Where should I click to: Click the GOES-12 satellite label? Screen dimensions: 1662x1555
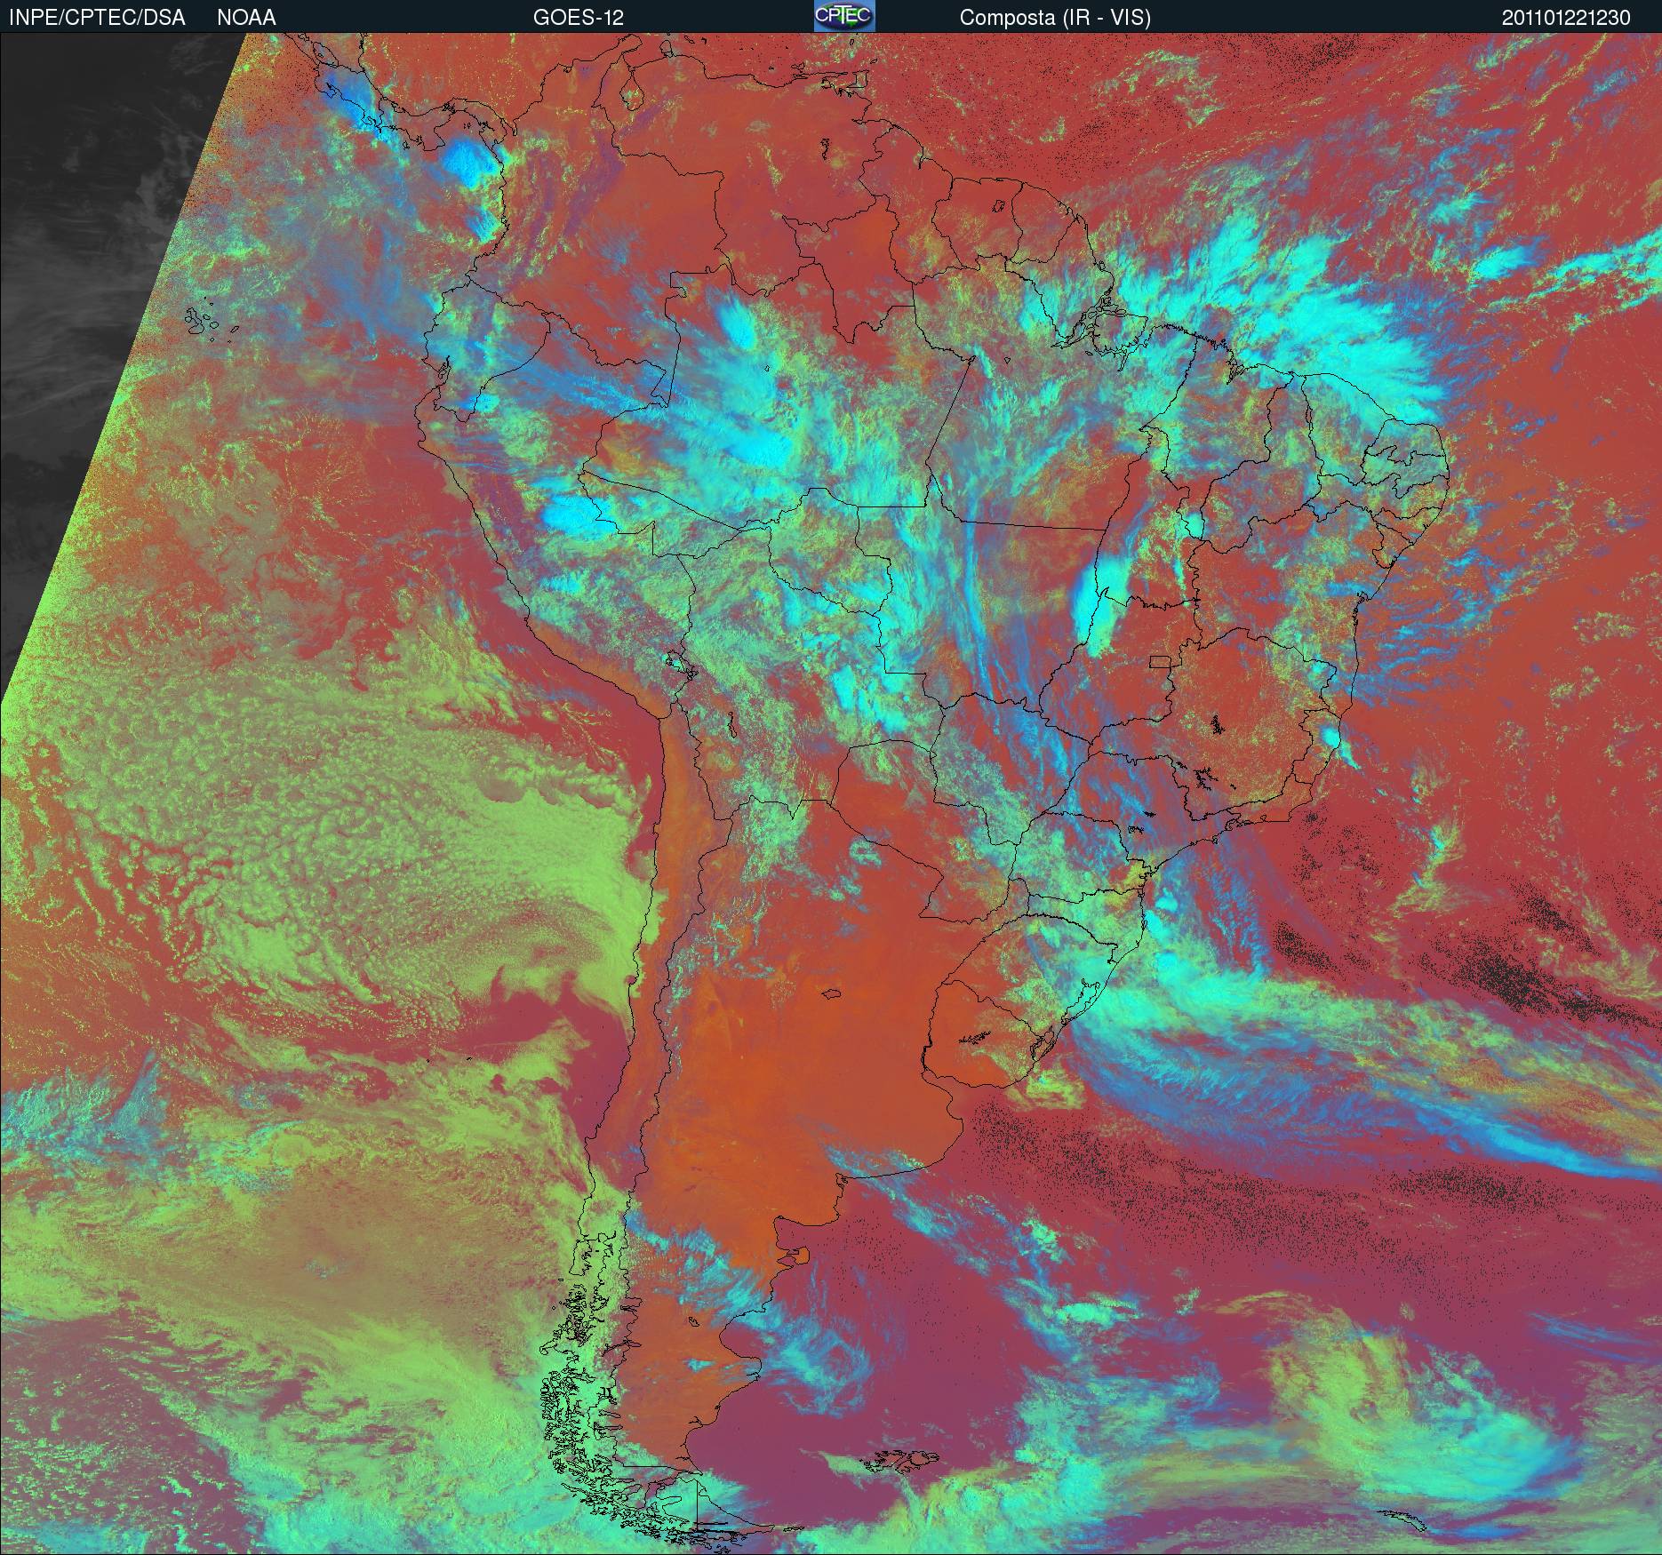tap(579, 18)
